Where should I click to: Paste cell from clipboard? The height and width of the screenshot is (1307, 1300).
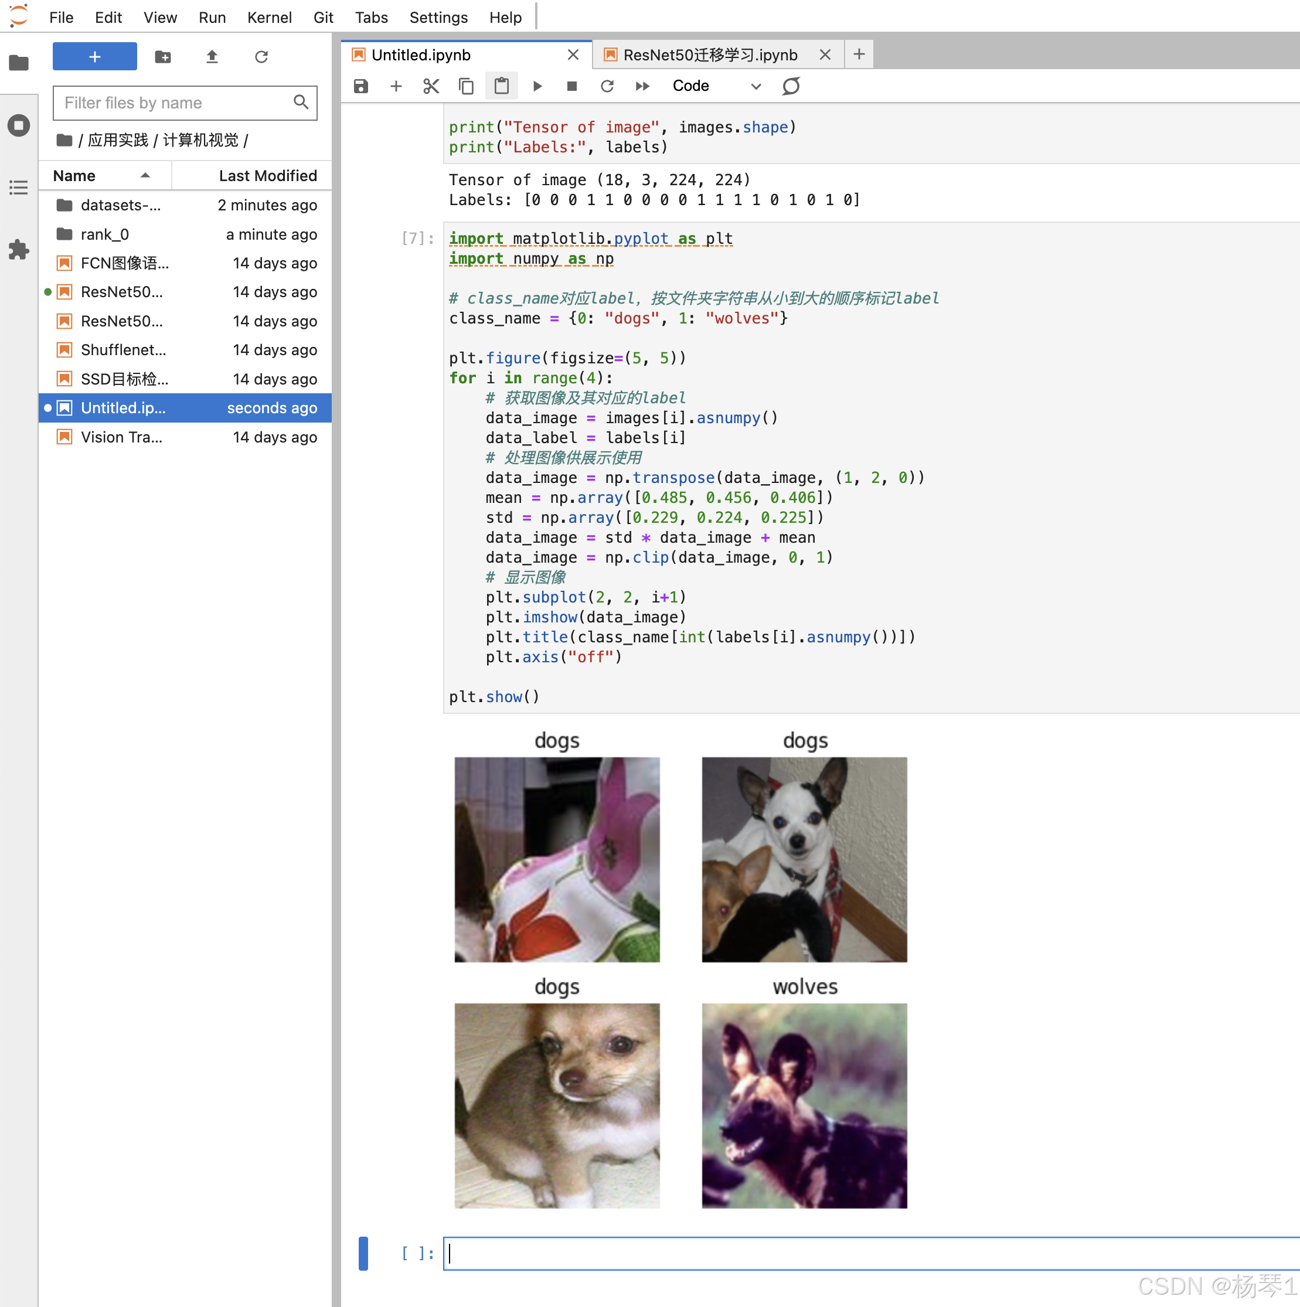[502, 86]
